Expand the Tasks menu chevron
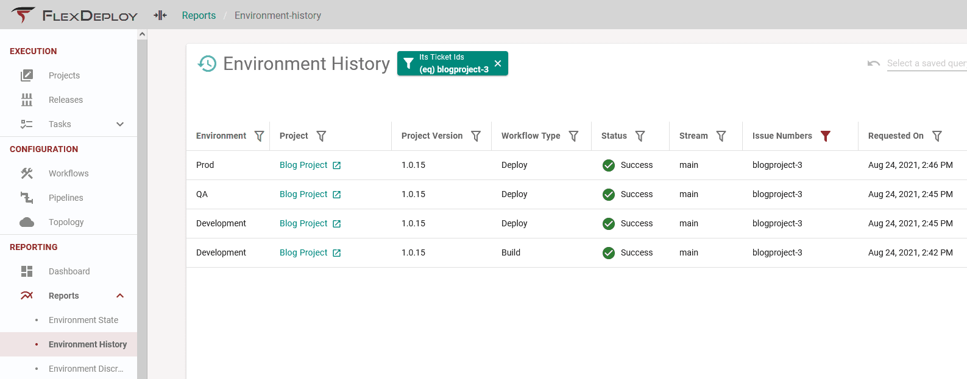 (120, 124)
